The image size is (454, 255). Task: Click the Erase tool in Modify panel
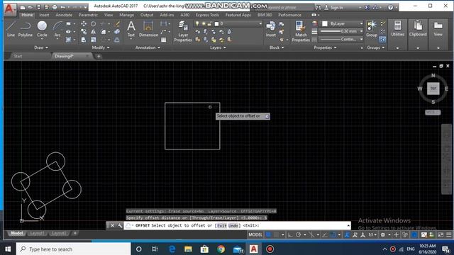tap(117, 23)
